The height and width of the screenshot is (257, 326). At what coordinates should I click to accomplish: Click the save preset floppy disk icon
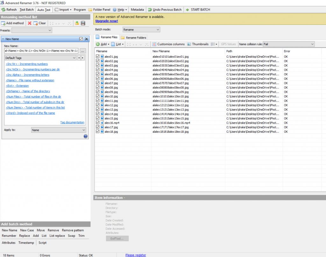(83, 23)
